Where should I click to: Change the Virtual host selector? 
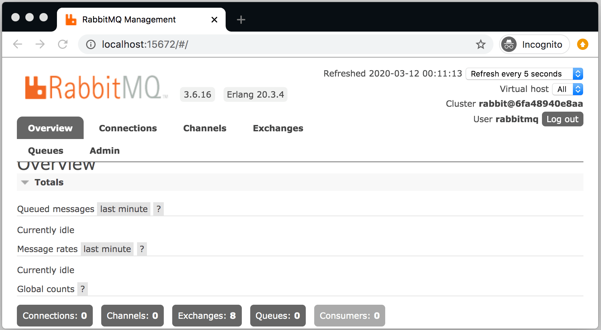click(x=567, y=89)
